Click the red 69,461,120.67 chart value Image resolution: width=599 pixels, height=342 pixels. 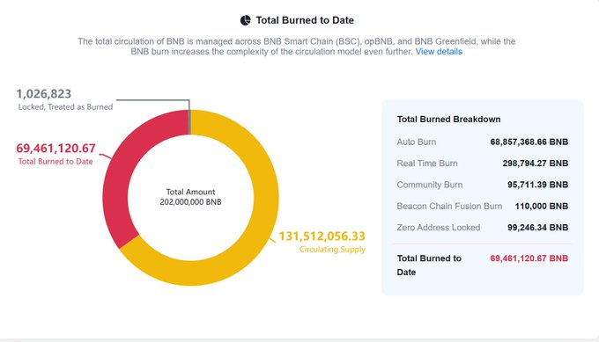tap(55, 148)
